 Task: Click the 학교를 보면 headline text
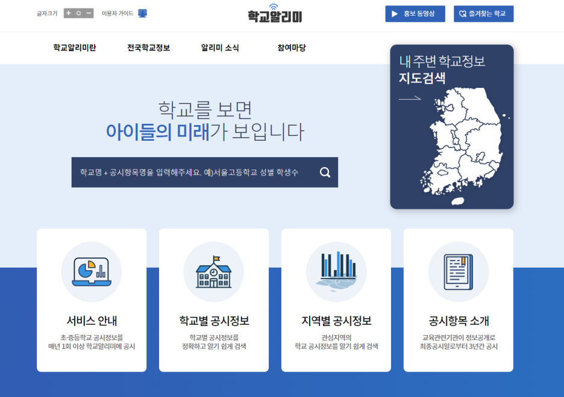coord(205,109)
